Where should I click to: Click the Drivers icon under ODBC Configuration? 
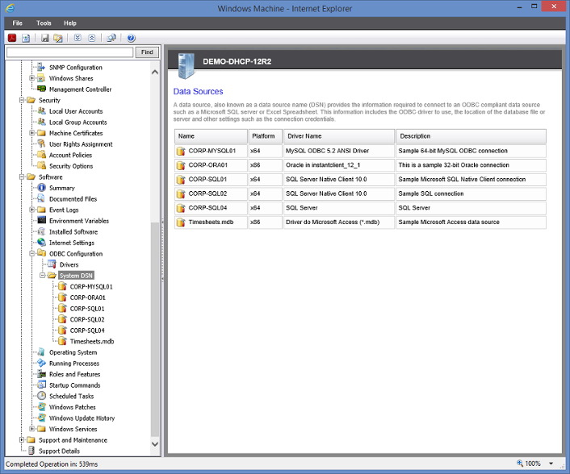point(52,264)
